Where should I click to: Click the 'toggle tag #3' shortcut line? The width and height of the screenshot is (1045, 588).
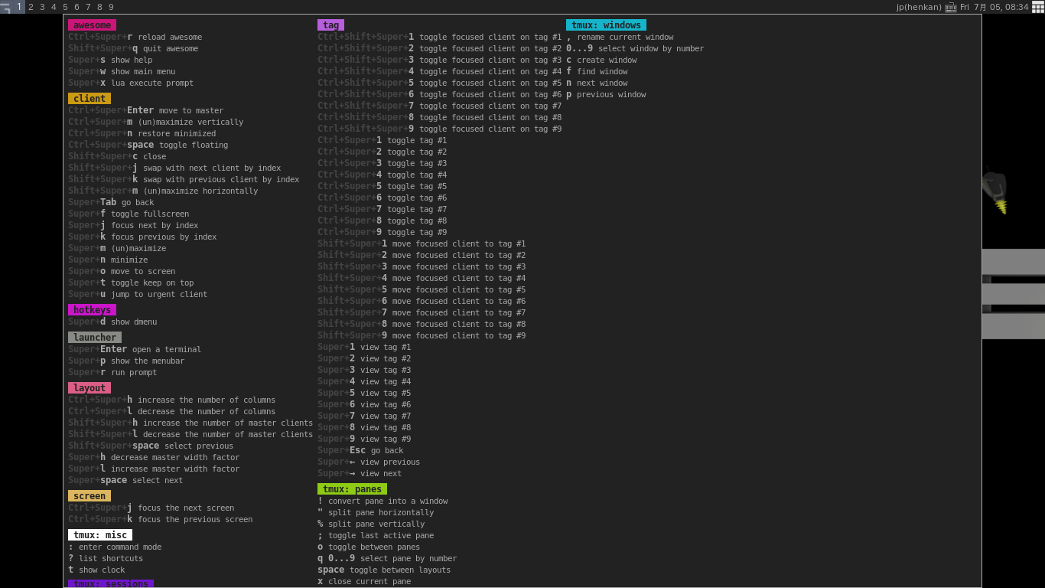[383, 163]
